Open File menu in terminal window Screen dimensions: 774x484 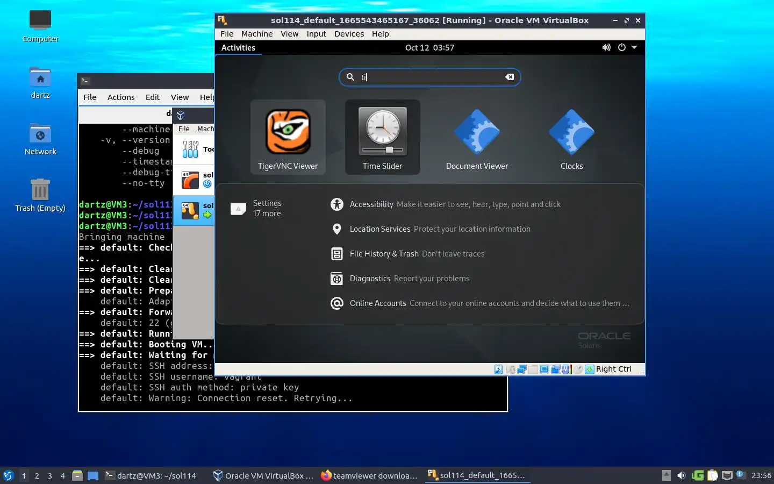pos(90,97)
